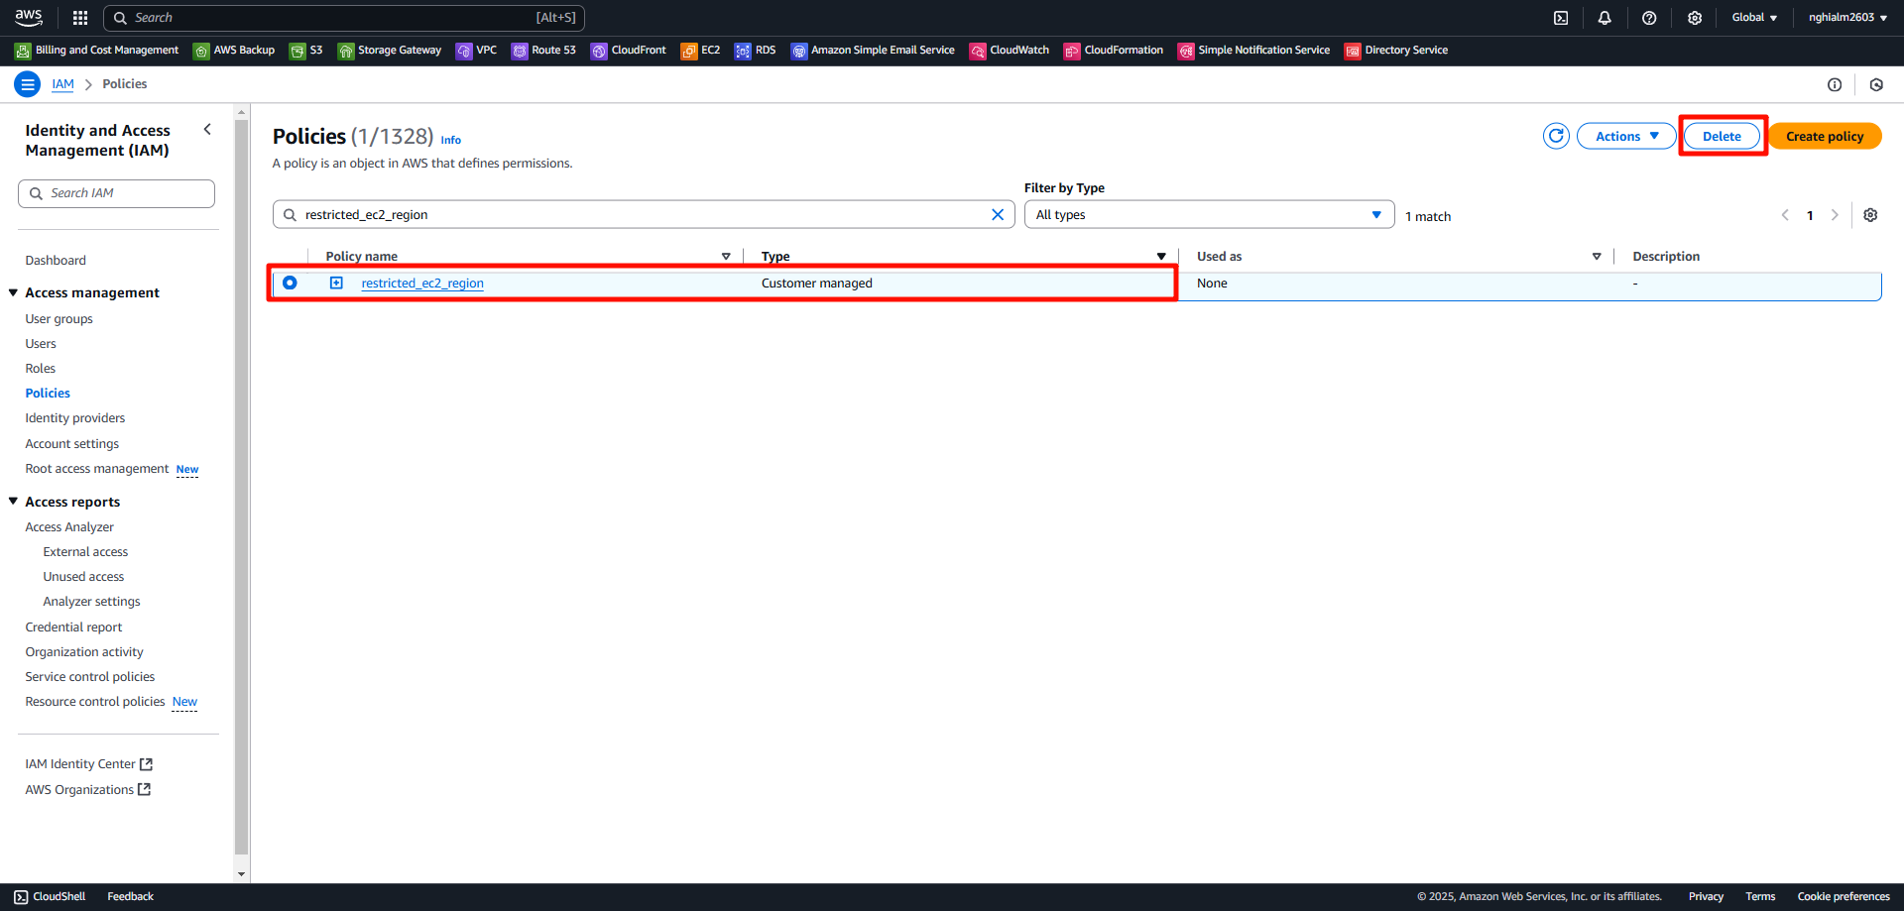Open the Policies Info link

click(451, 140)
